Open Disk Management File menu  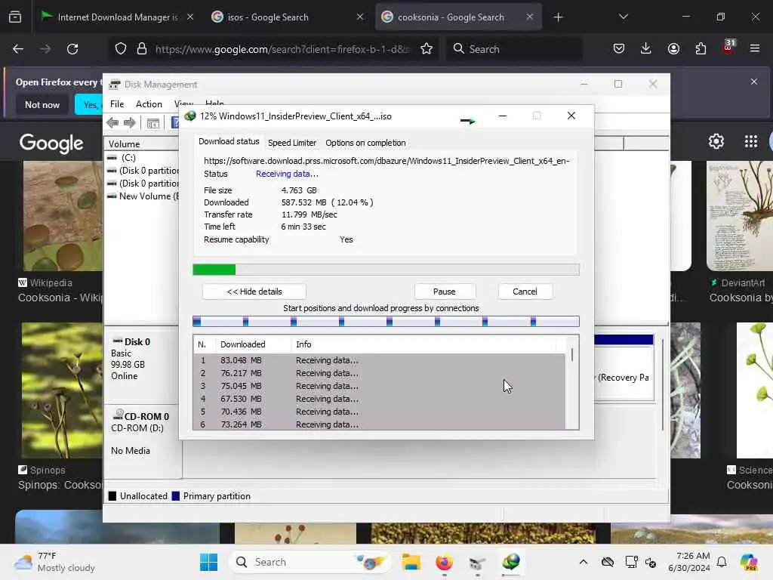pyautogui.click(x=117, y=104)
